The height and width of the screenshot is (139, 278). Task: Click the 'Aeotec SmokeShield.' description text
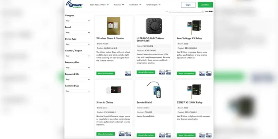click(x=146, y=116)
